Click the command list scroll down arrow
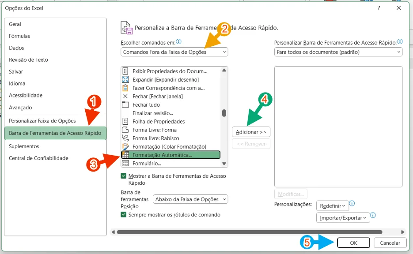 tap(224, 164)
